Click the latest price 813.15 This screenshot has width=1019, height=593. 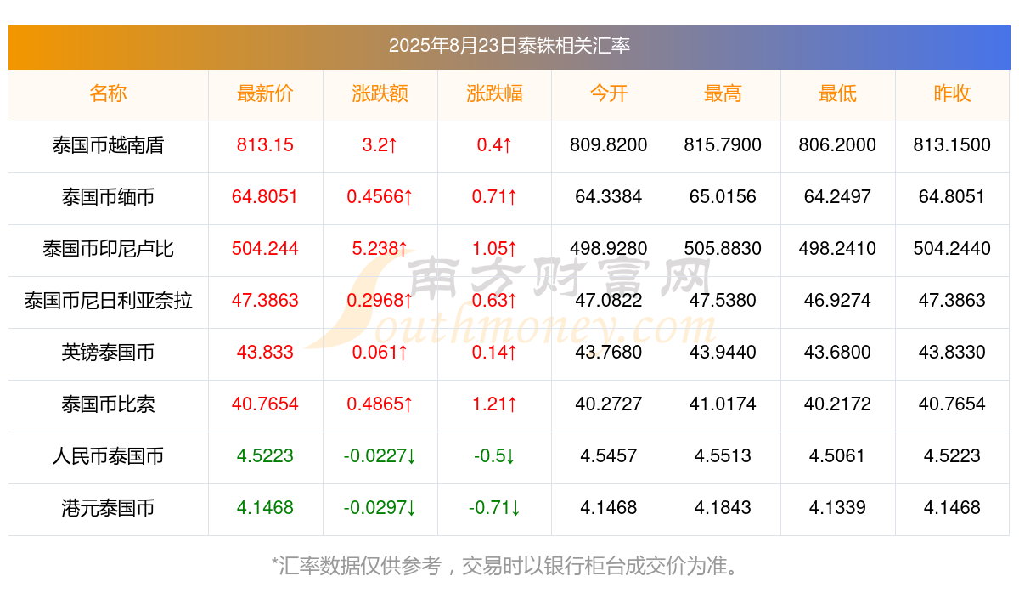coord(265,145)
